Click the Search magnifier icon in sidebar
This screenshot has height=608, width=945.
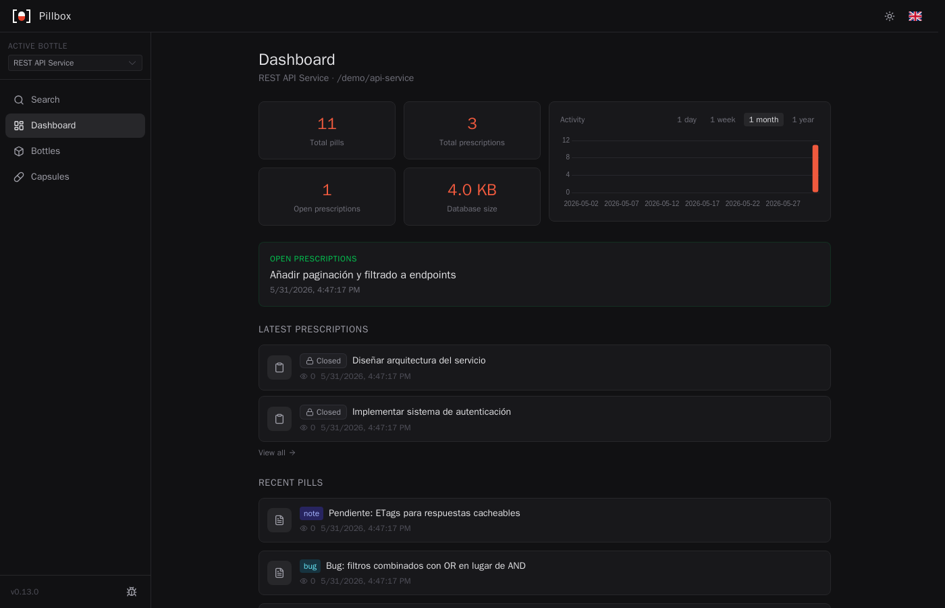pos(19,100)
